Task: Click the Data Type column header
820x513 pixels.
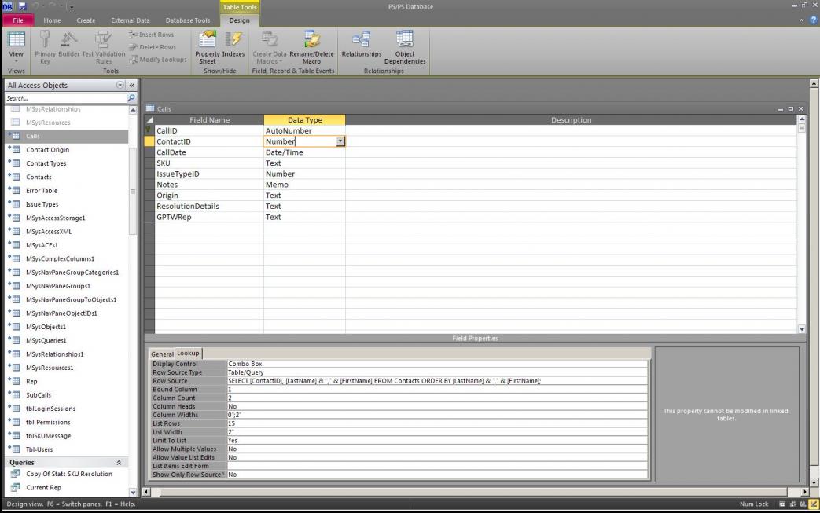Action: 304,119
